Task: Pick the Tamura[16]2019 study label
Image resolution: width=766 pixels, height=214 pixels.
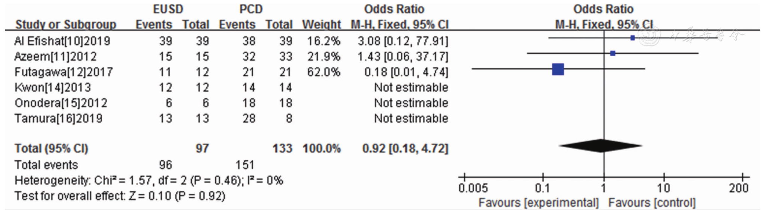Action: 58,118
